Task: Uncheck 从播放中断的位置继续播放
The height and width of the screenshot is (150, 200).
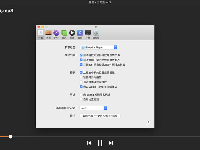Action: pos(81,72)
